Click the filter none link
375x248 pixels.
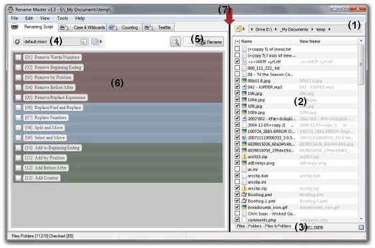[x=318, y=227]
